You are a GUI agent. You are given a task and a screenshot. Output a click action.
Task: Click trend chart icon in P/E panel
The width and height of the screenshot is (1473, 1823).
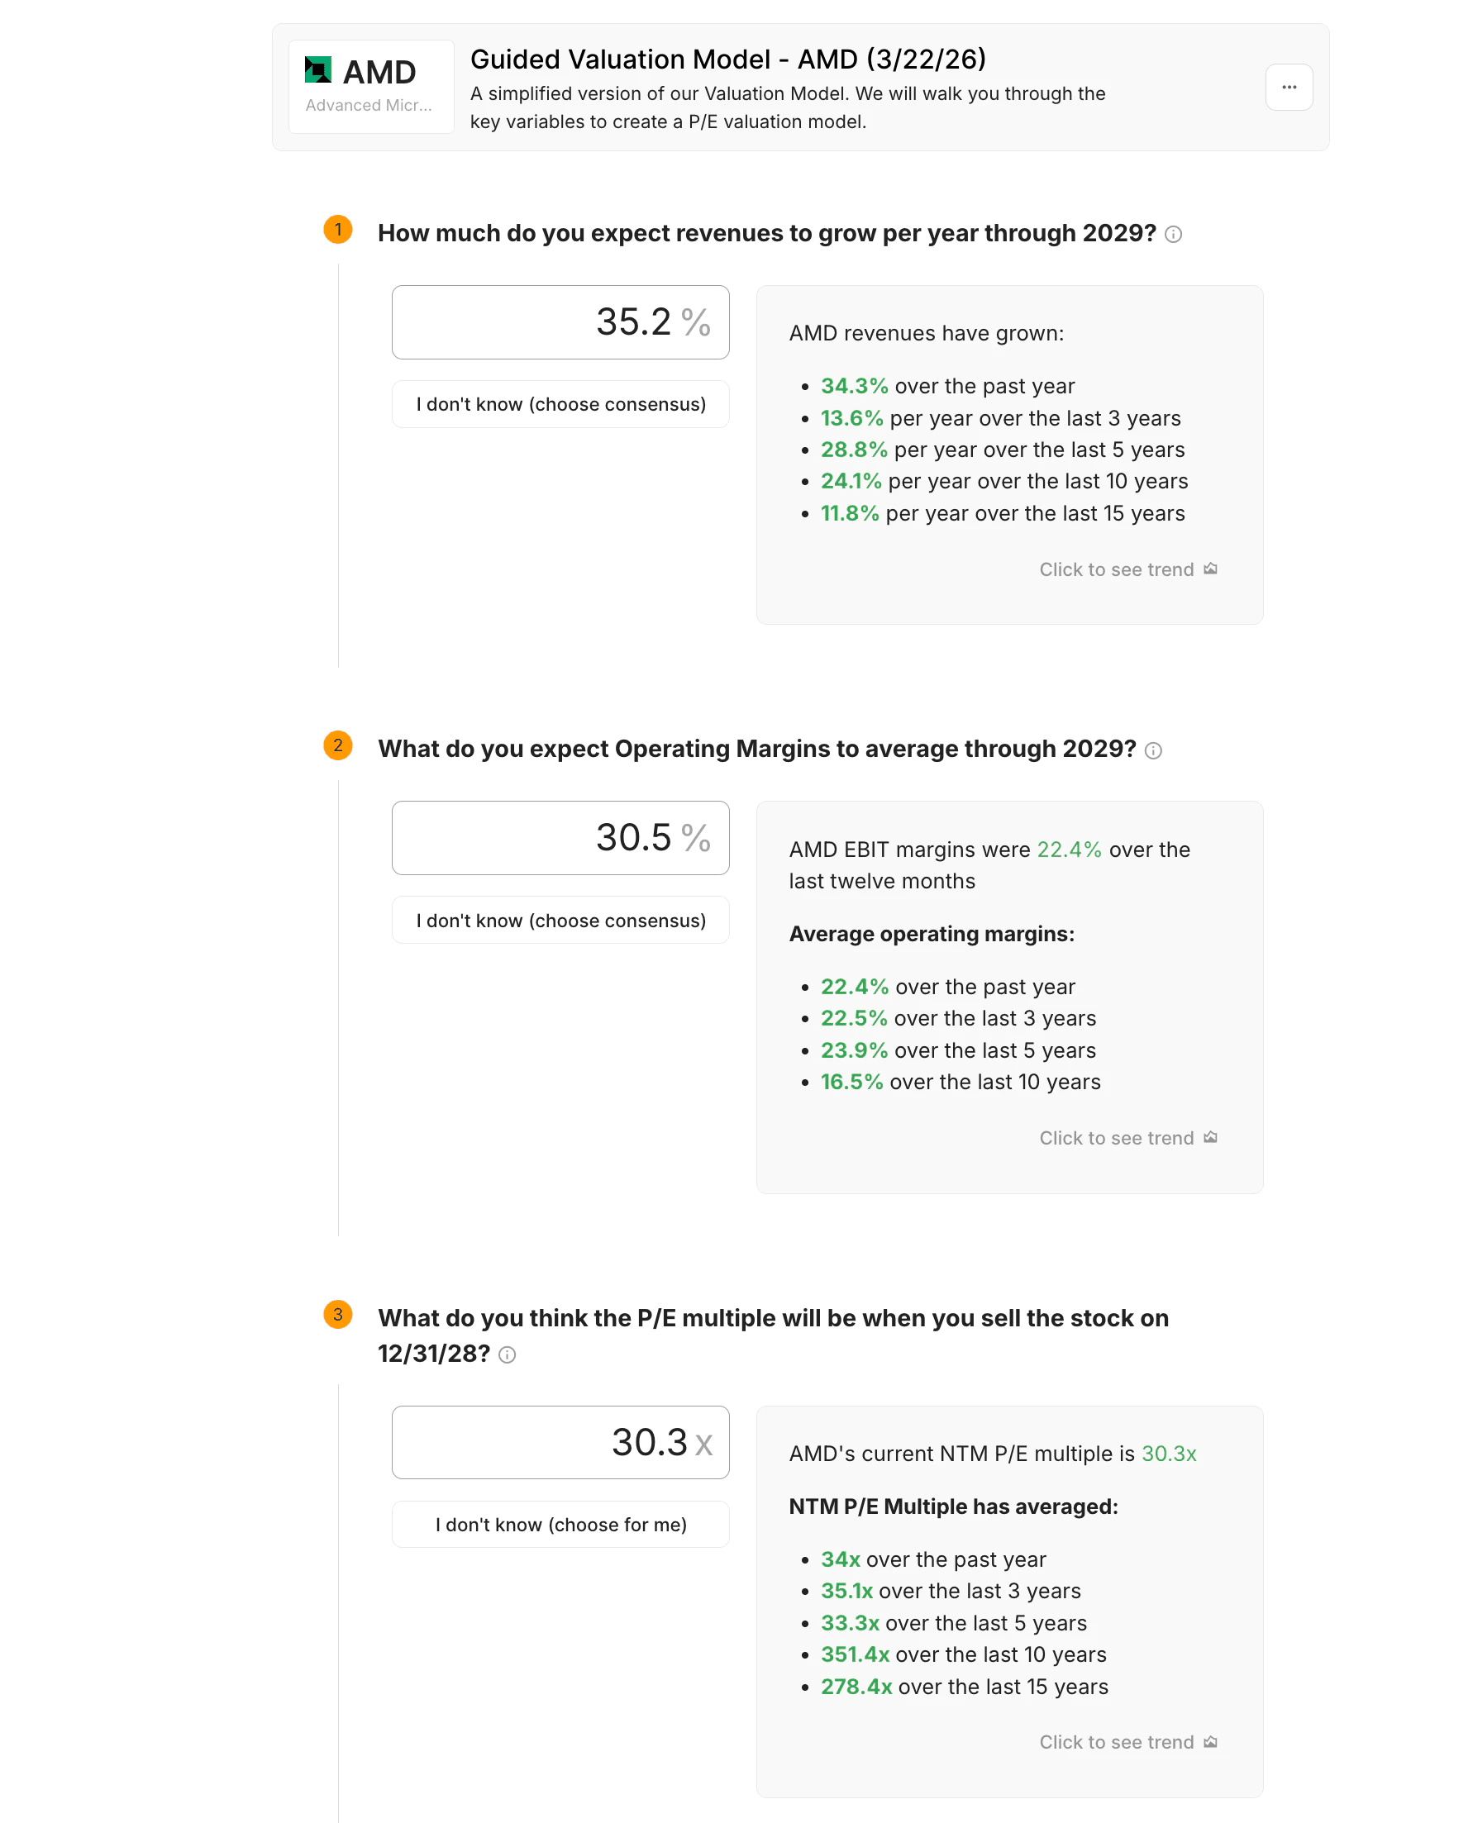pyautogui.click(x=1210, y=1741)
